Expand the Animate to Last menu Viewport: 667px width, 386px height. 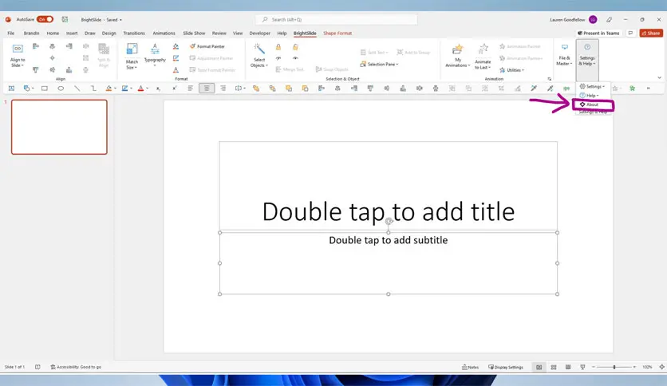click(483, 57)
